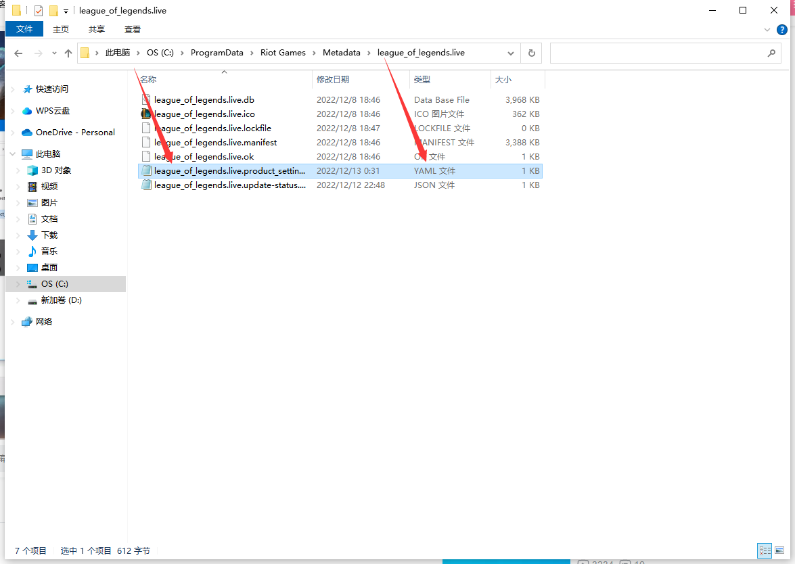This screenshot has width=795, height=564.
Task: Expand the 网络 tree node
Action: 13,322
